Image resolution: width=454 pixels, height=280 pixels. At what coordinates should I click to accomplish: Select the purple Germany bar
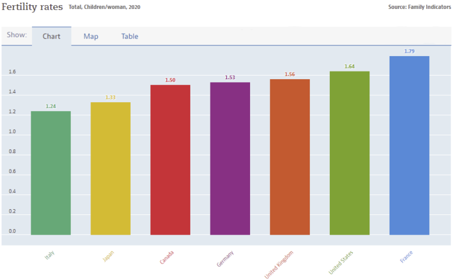coord(230,158)
